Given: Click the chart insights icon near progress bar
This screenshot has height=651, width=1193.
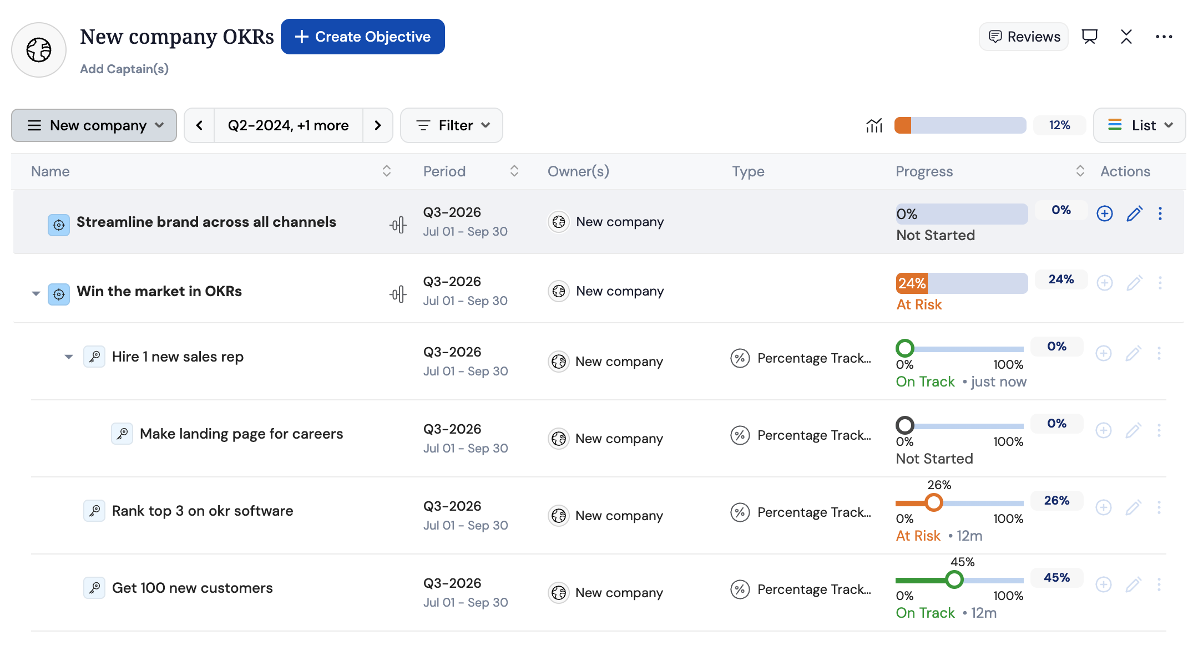Looking at the screenshot, I should point(874,125).
